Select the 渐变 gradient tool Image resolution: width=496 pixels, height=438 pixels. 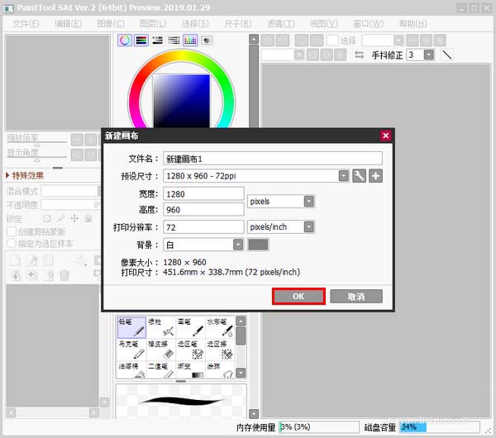coord(190,369)
